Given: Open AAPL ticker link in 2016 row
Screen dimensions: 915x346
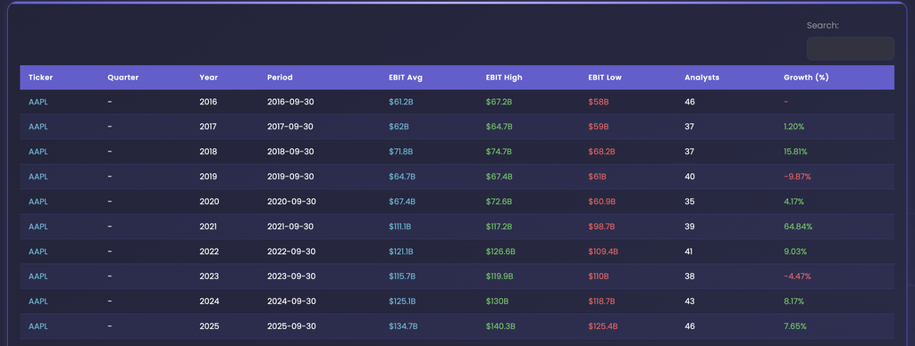Looking at the screenshot, I should click(x=38, y=102).
